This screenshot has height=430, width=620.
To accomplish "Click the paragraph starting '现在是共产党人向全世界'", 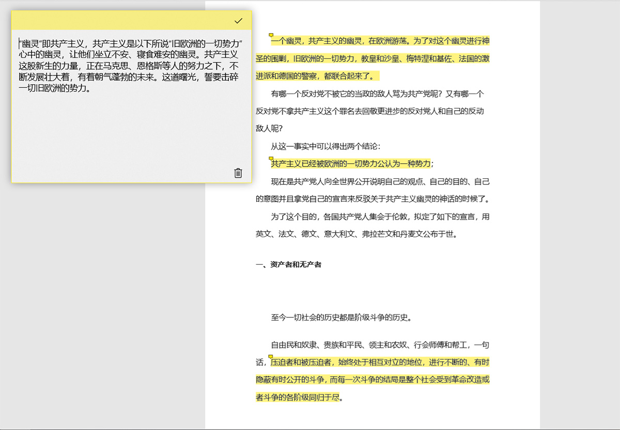I will pos(380,181).
